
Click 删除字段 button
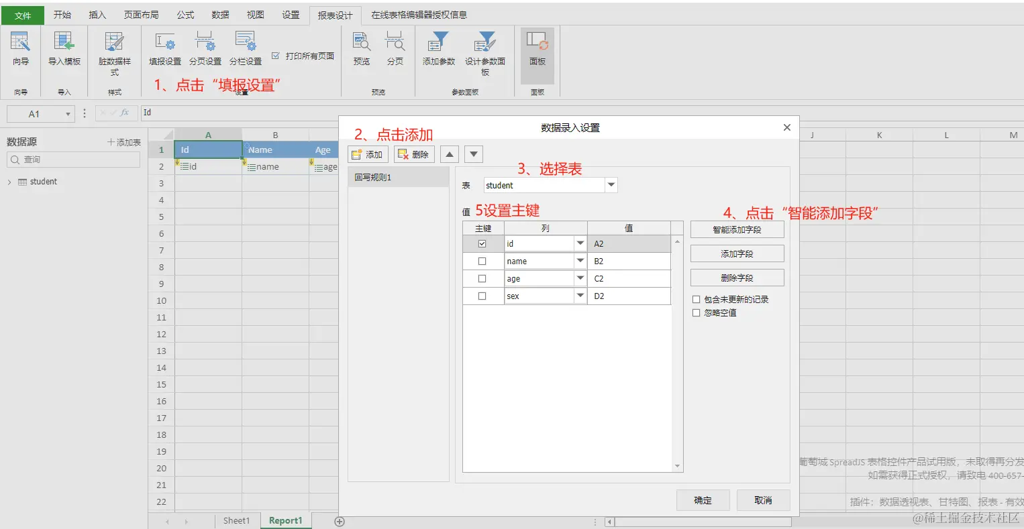(x=737, y=278)
